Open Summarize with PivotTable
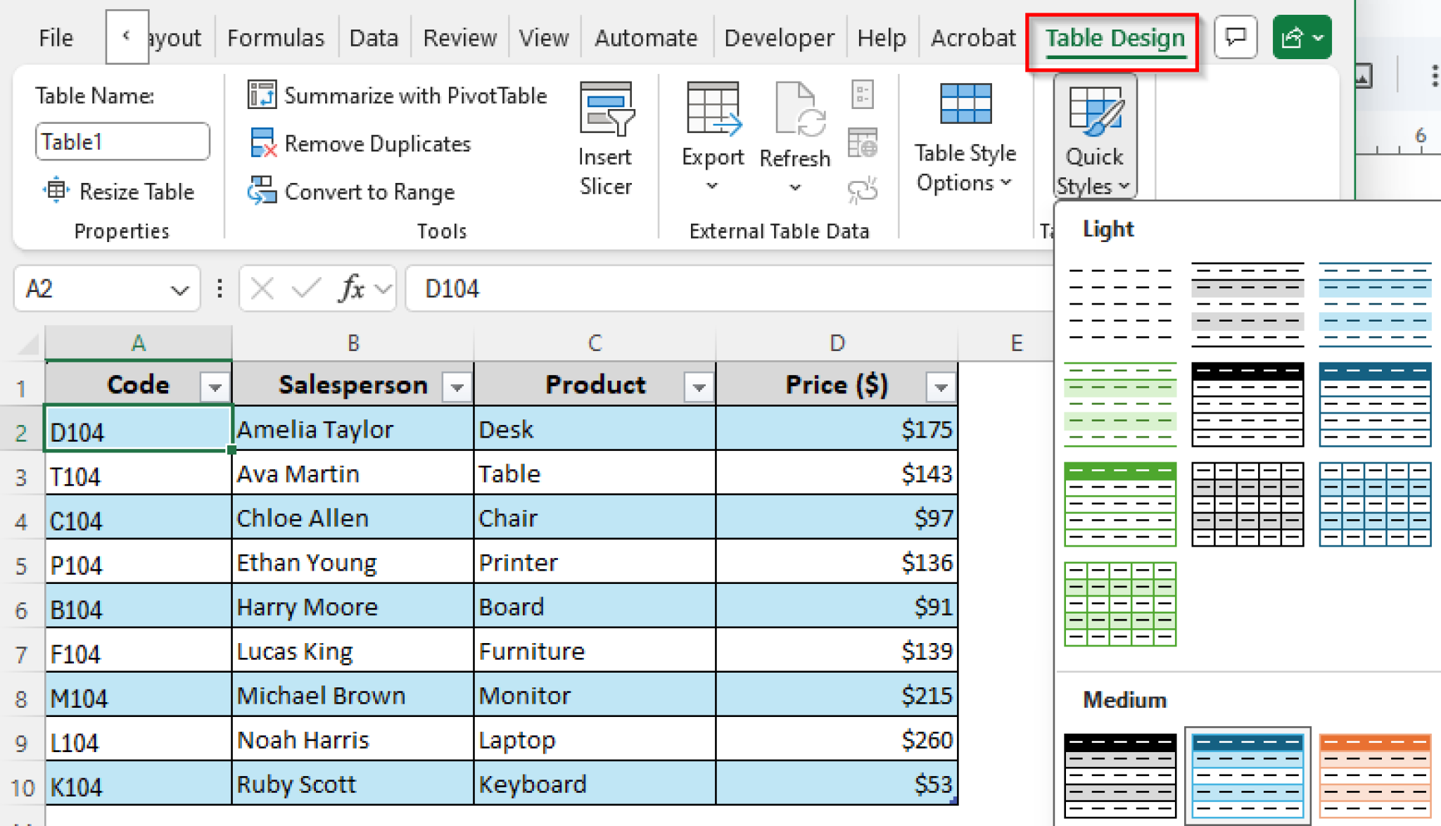The image size is (1441, 826). (398, 96)
